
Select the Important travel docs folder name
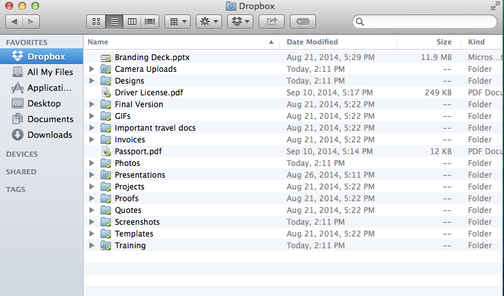(155, 127)
